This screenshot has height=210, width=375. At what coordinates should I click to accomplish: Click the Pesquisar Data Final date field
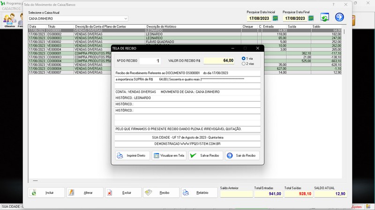295,18
